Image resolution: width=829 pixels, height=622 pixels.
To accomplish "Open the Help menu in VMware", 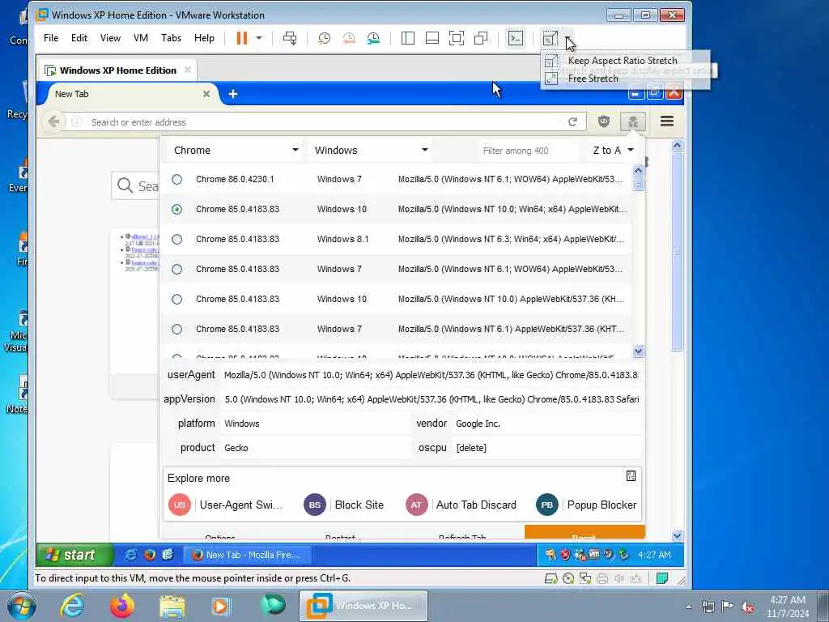I will [204, 38].
